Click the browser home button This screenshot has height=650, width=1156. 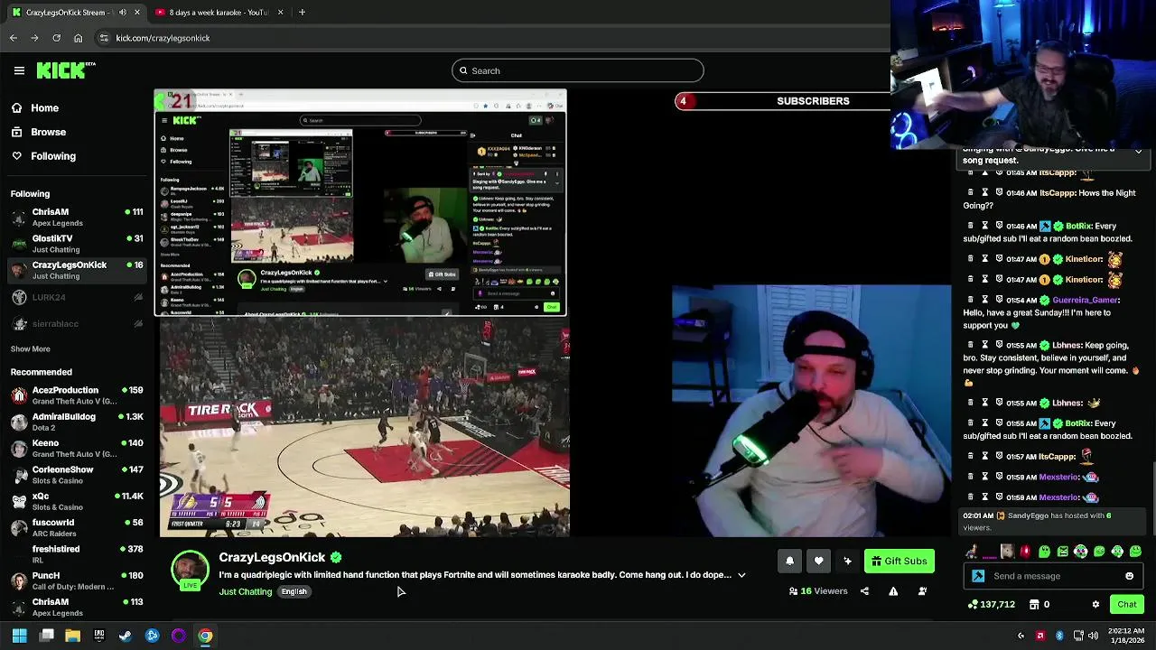tap(78, 38)
